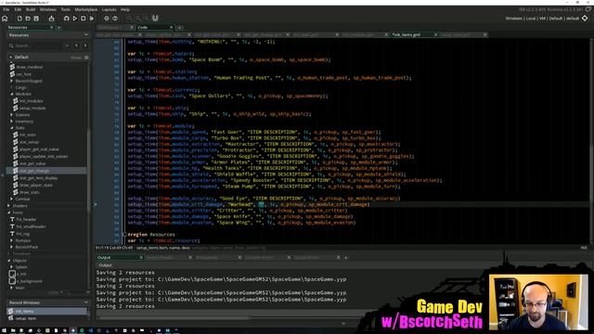Open the Resources panel dropdown
The height and width of the screenshot is (334, 594).
coord(86,35)
